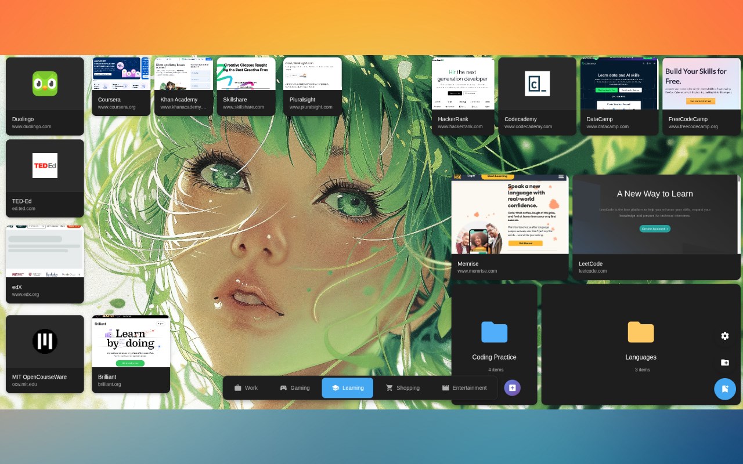Switch to the Entertainment tab
The width and height of the screenshot is (743, 464).
[464, 387]
